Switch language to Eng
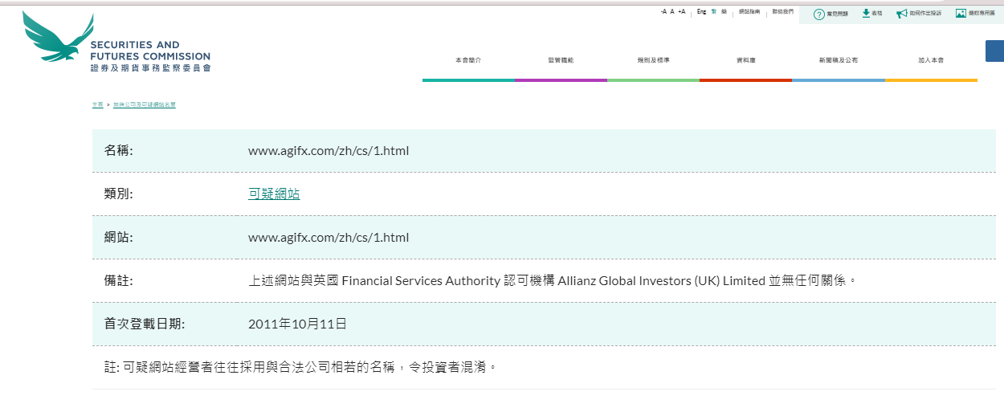Screen dimensions: 1004x412 pyautogui.click(x=701, y=12)
